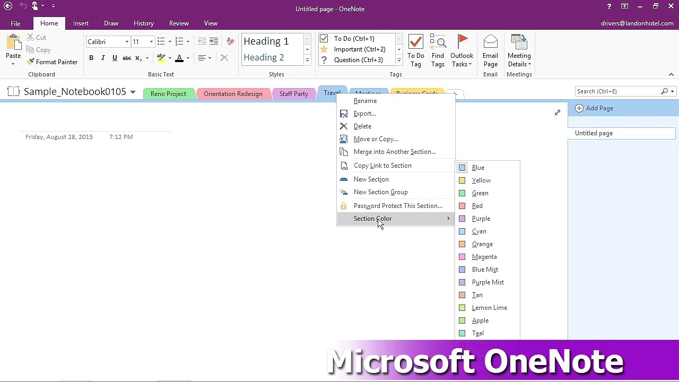Viewport: 679px width, 382px height.
Task: Choose Purple Mist section color
Action: 488,282
